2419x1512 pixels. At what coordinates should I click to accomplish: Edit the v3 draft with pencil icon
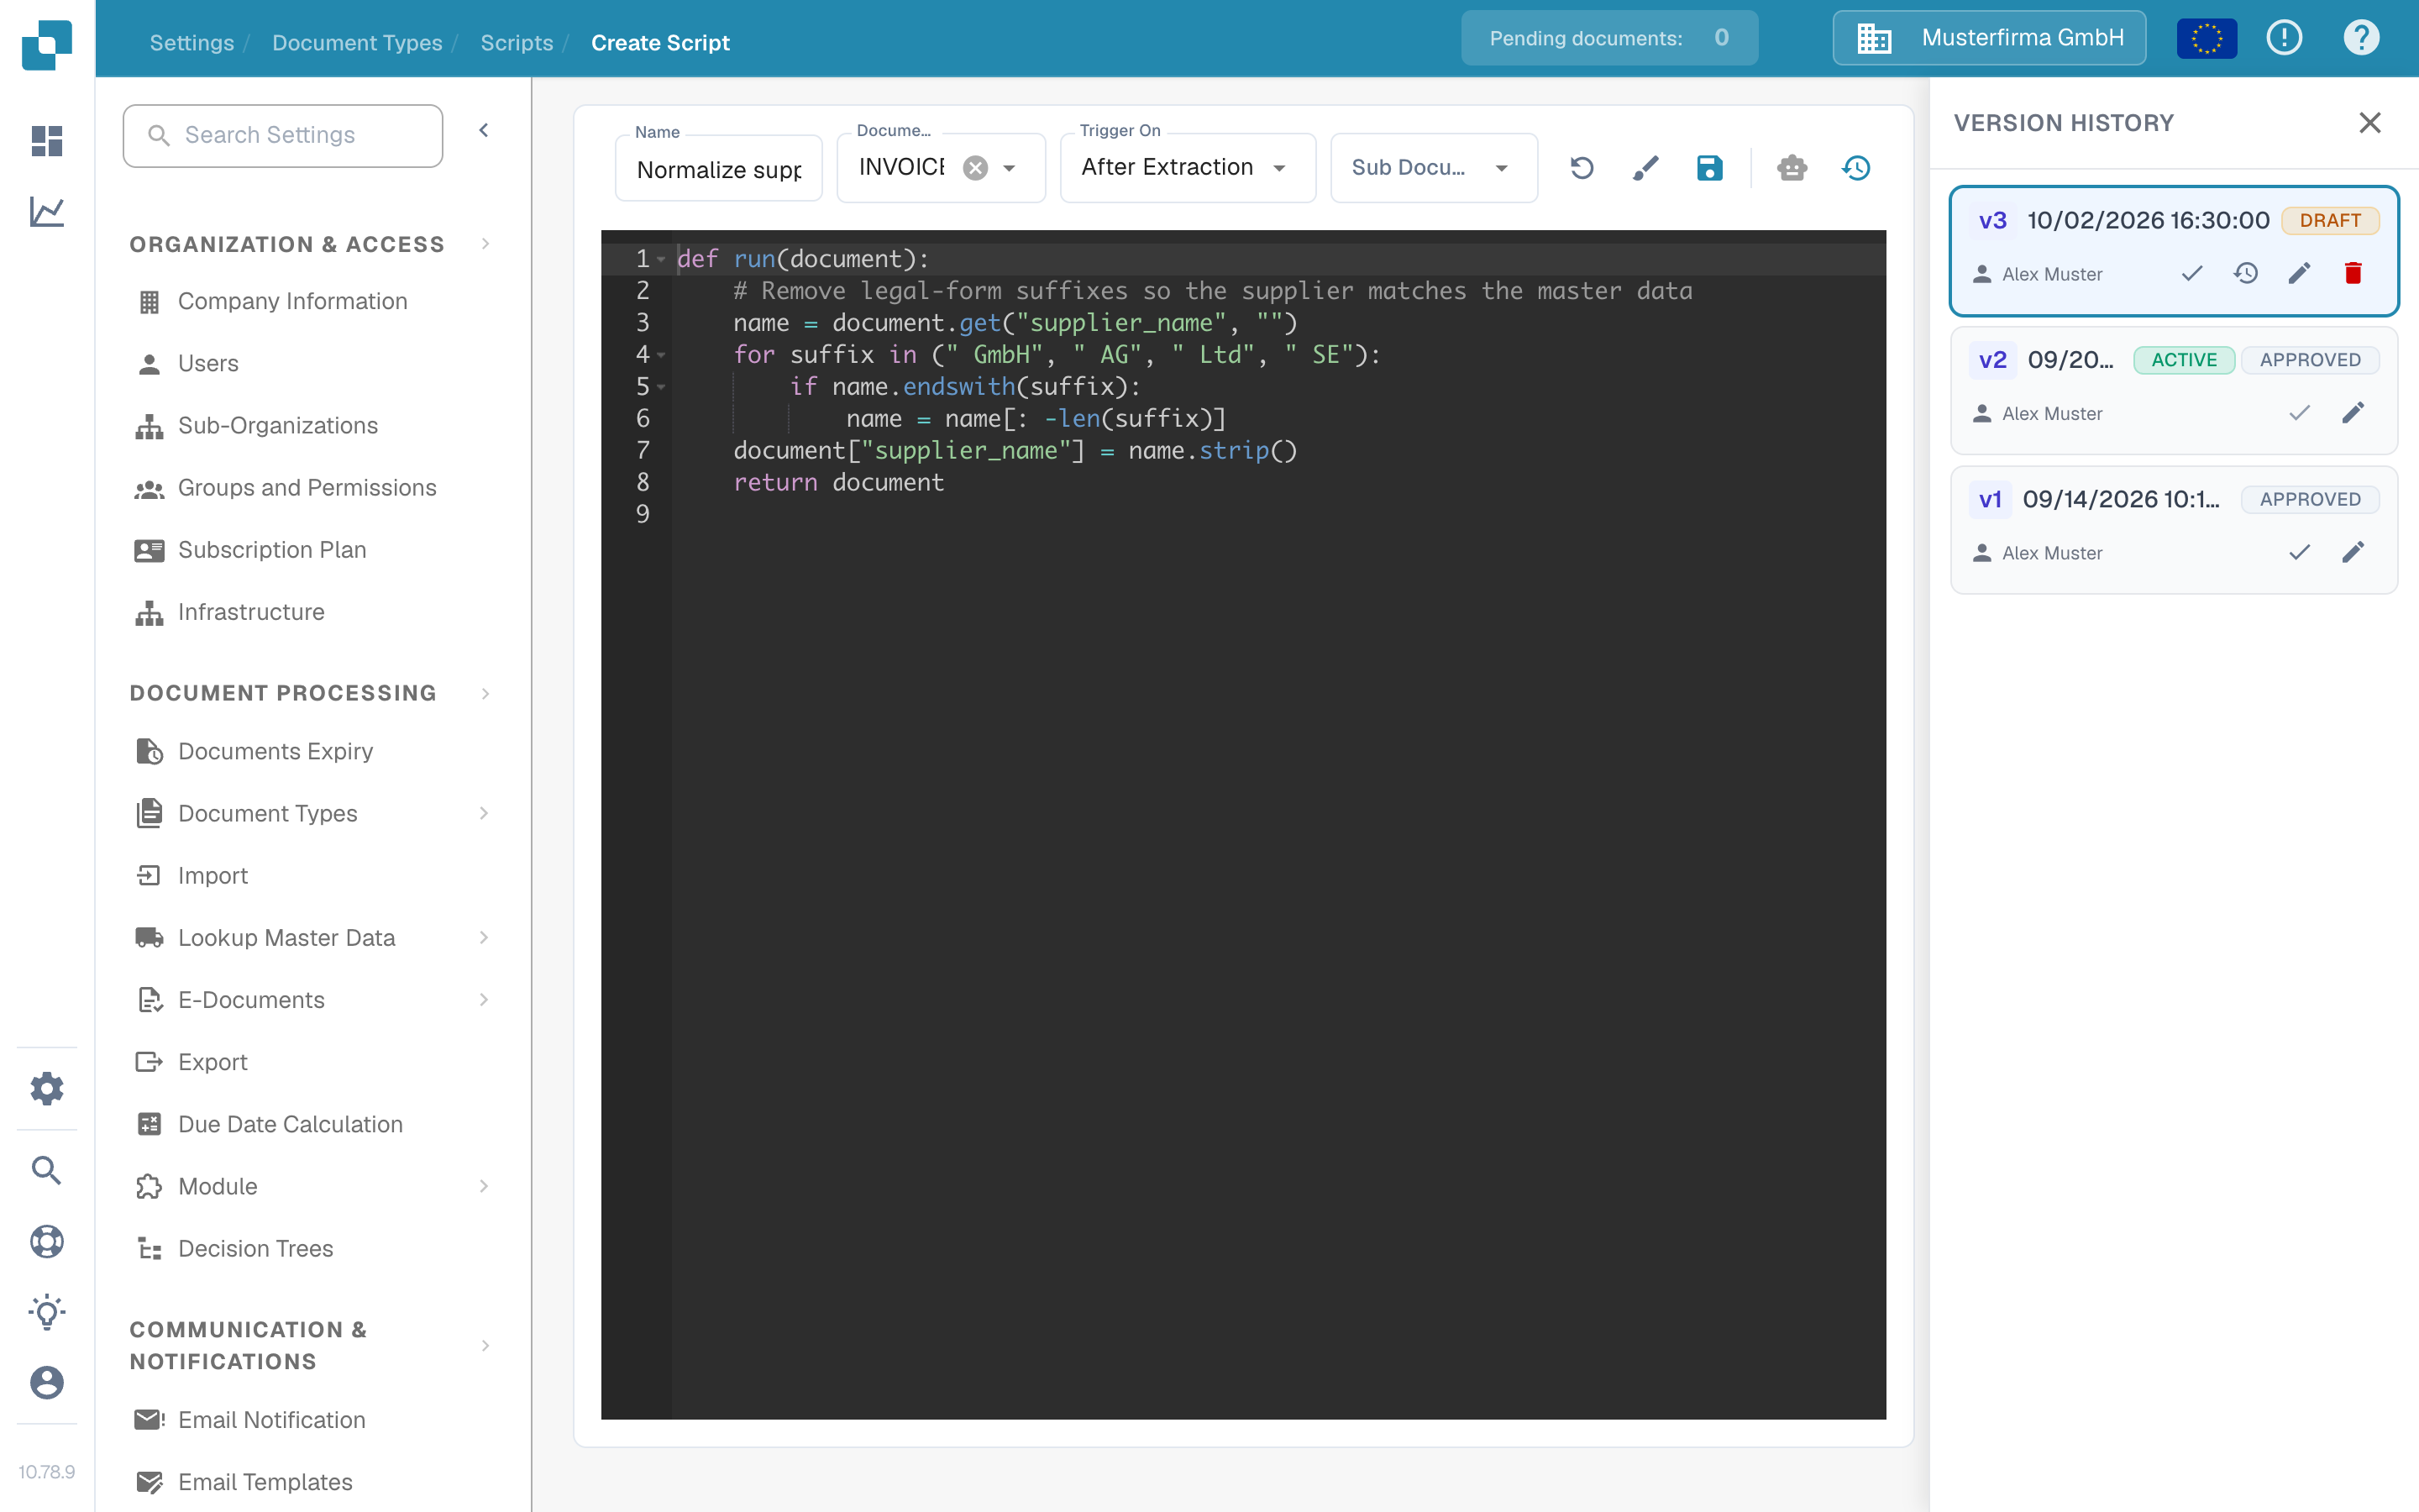(2299, 273)
